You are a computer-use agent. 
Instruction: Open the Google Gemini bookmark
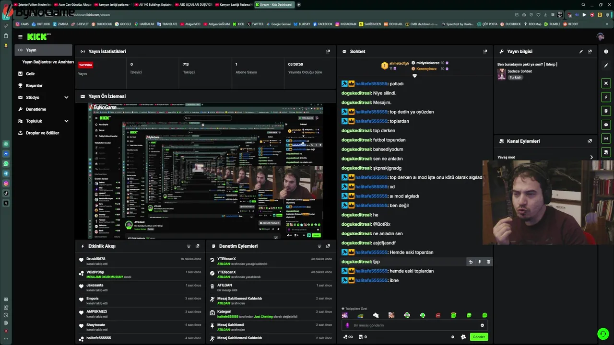tap(278, 24)
